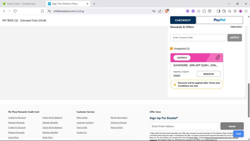Screen dimensions: 250x141
Task: Open the Need Help? link
Action: click(236, 27)
